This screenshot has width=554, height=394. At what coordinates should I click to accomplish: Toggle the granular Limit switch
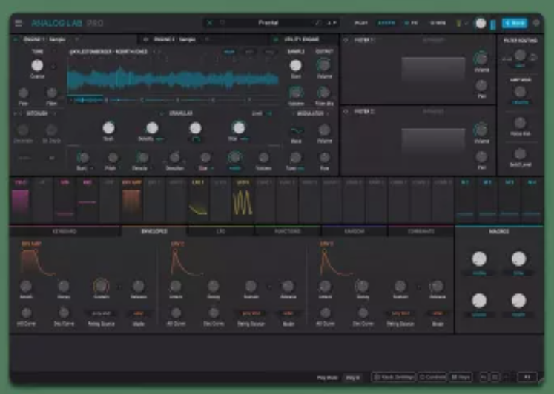point(269,113)
